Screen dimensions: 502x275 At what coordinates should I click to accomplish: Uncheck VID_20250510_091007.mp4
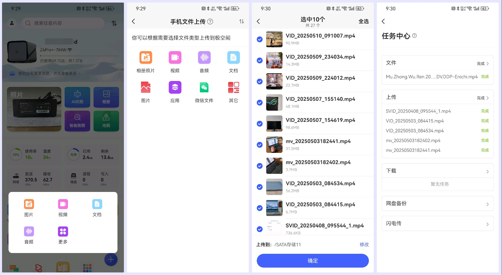[260, 39]
